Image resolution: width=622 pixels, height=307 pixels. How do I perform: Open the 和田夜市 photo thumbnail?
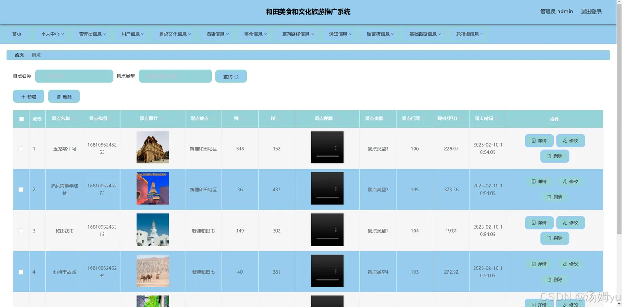153,229
